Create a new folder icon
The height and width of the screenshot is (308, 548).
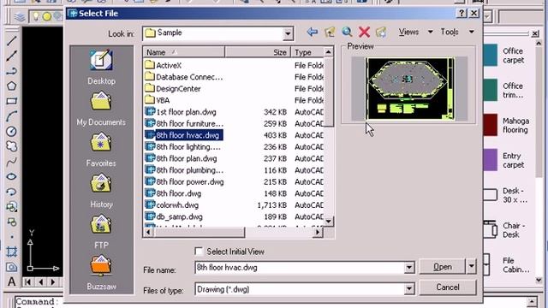click(x=381, y=33)
